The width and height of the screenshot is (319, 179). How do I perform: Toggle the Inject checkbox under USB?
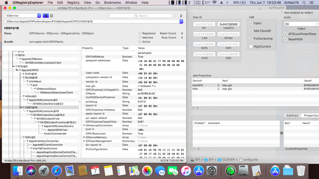(251, 23)
